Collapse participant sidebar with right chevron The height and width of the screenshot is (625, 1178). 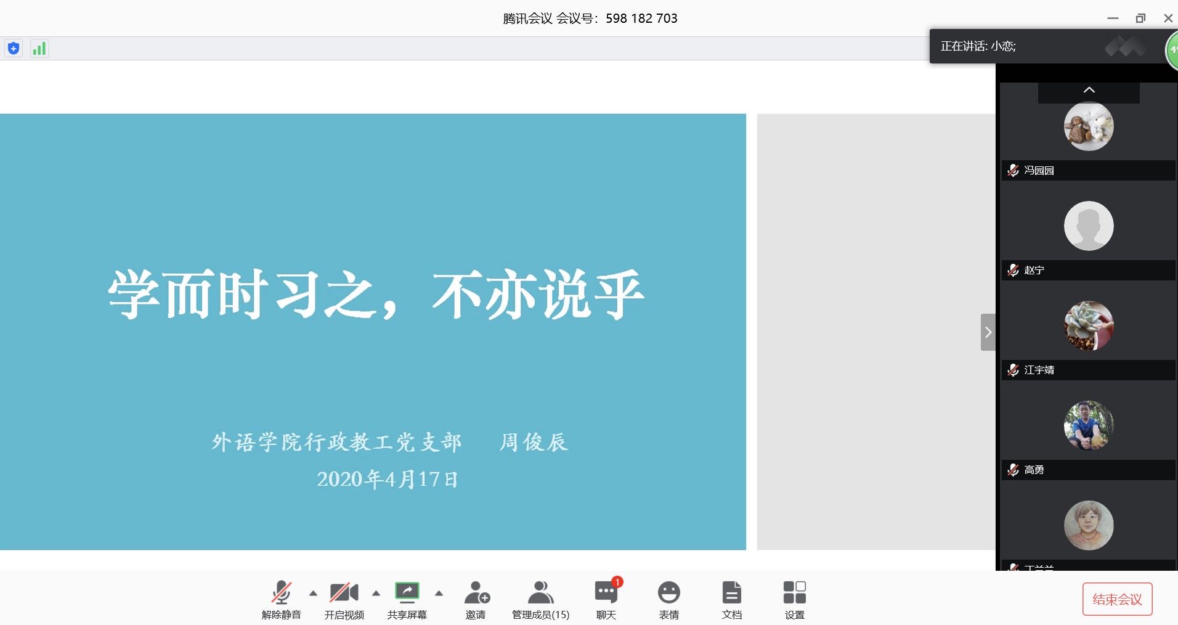tap(988, 332)
